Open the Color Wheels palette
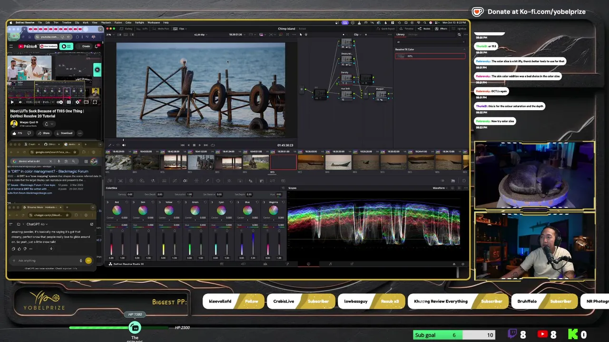The width and height of the screenshot is (609, 342). pyautogui.click(x=131, y=180)
